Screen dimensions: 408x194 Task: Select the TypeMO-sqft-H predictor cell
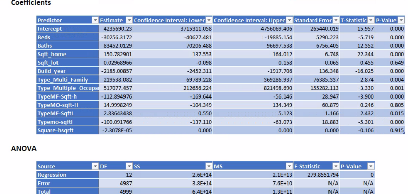click(68, 105)
